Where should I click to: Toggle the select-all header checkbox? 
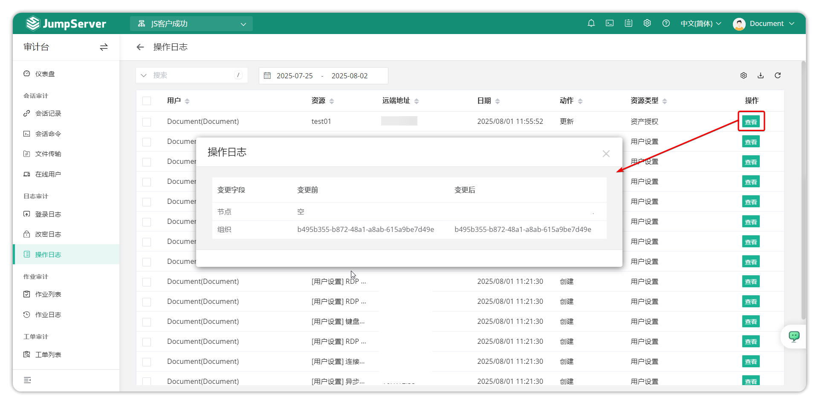147,101
